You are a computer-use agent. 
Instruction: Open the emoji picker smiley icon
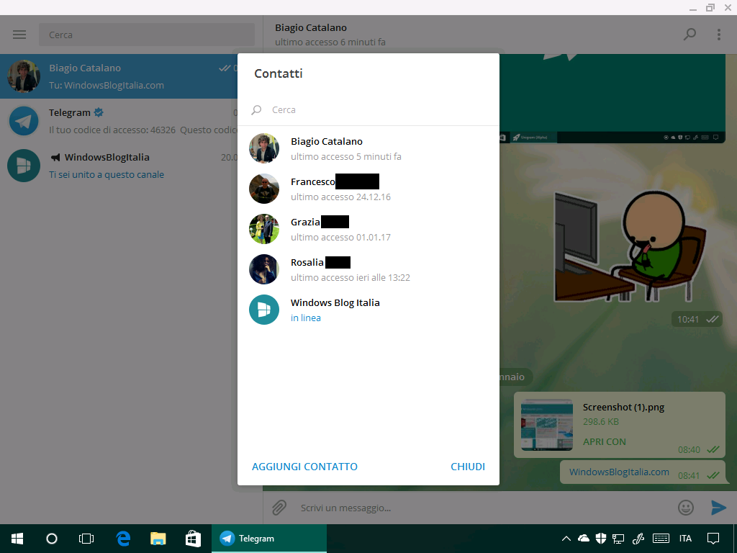686,508
